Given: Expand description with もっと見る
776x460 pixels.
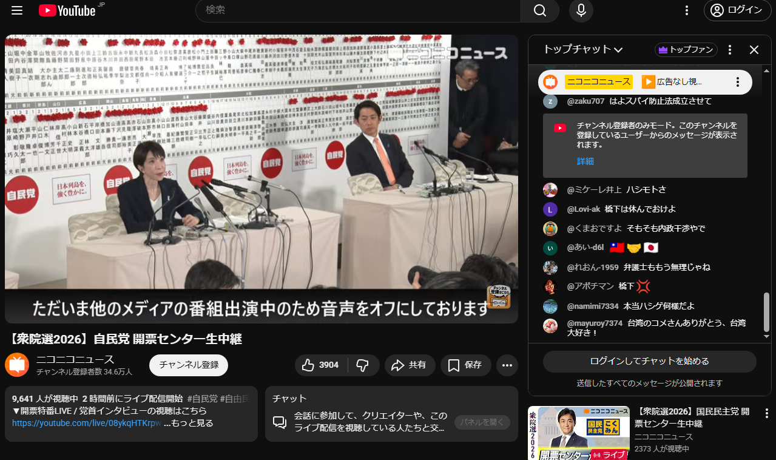Looking at the screenshot, I should (193, 423).
